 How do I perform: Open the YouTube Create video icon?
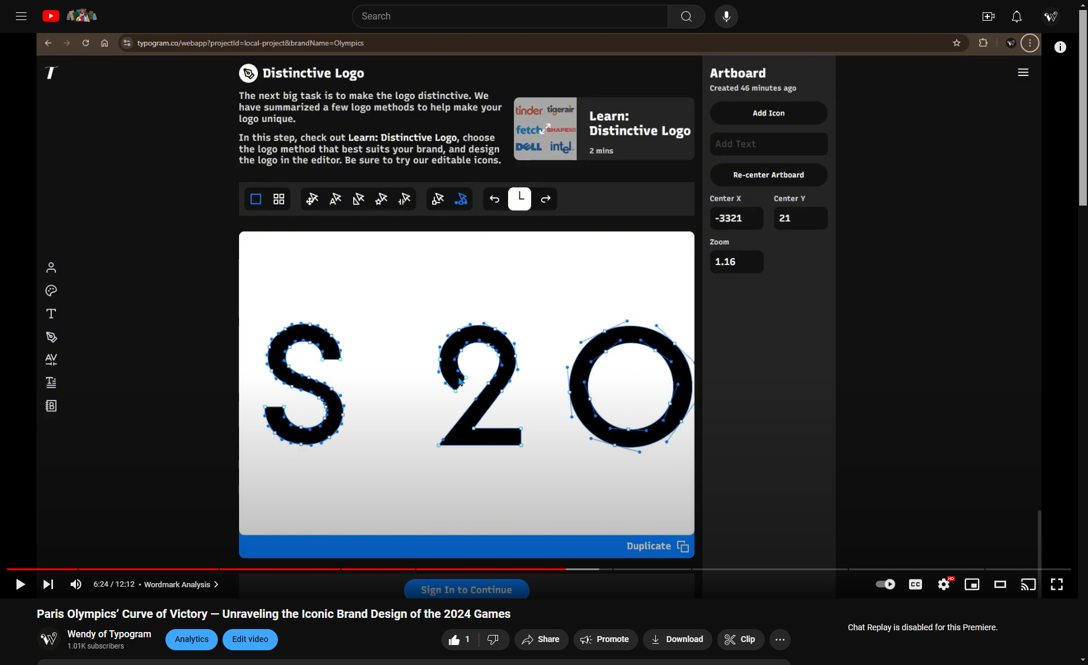click(x=989, y=16)
